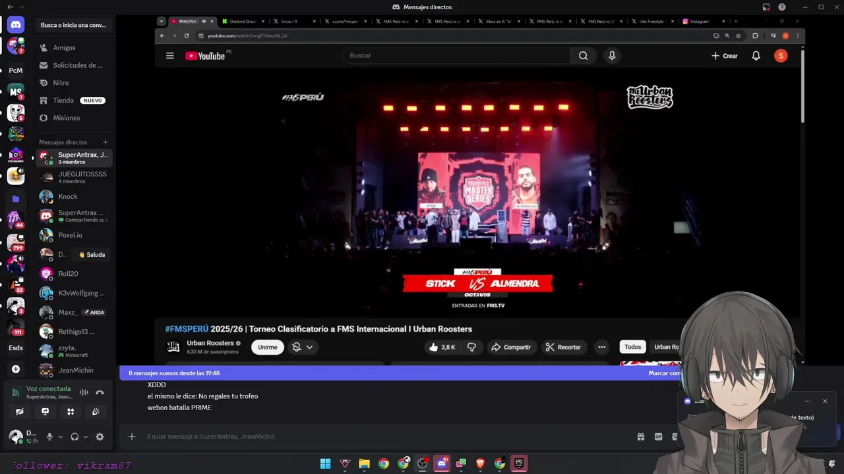Screen dimensions: 844x474
Task: Open direct message with Rethigo13
Action: point(73,331)
